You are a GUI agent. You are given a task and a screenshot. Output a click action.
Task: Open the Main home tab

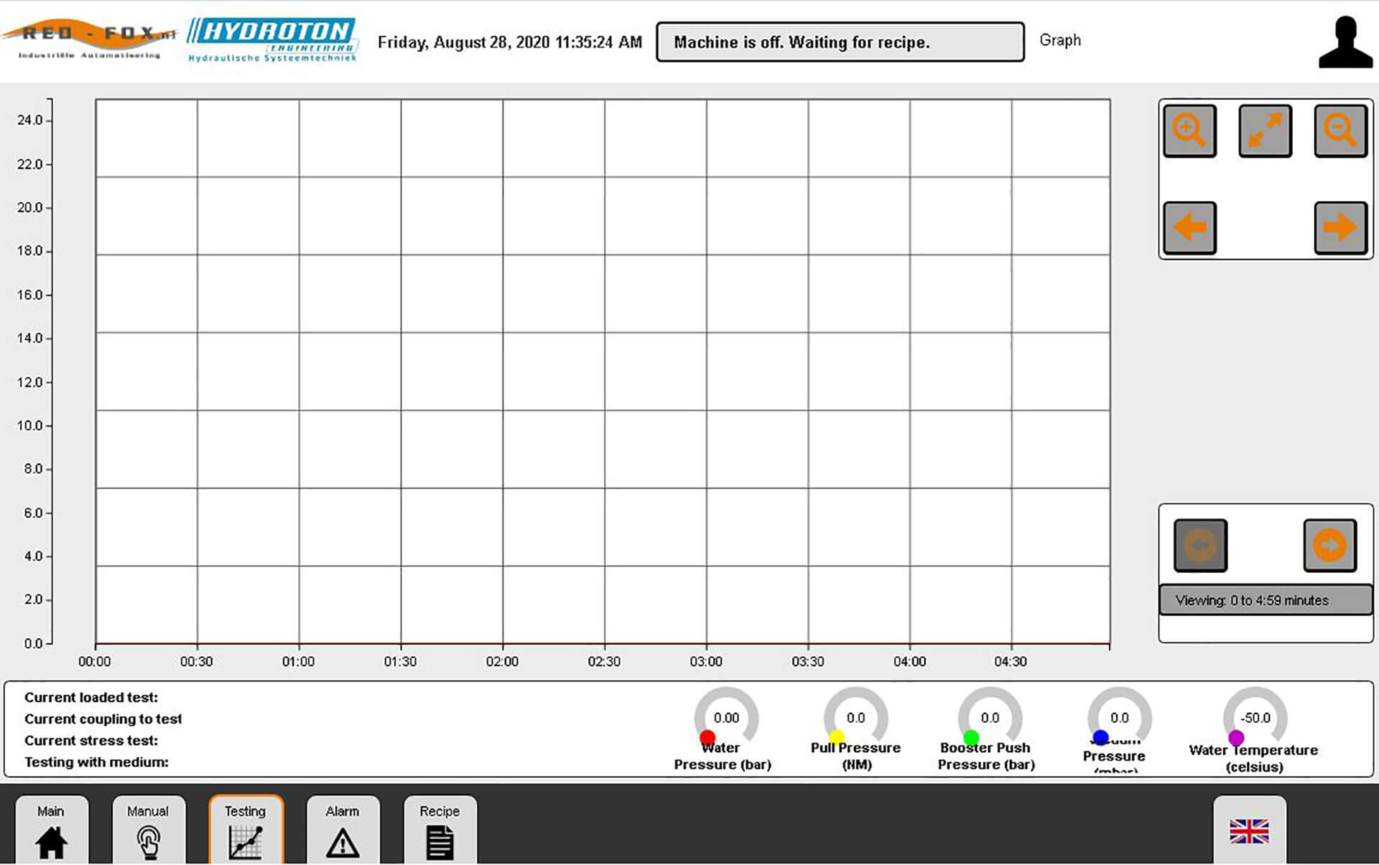pos(52,829)
